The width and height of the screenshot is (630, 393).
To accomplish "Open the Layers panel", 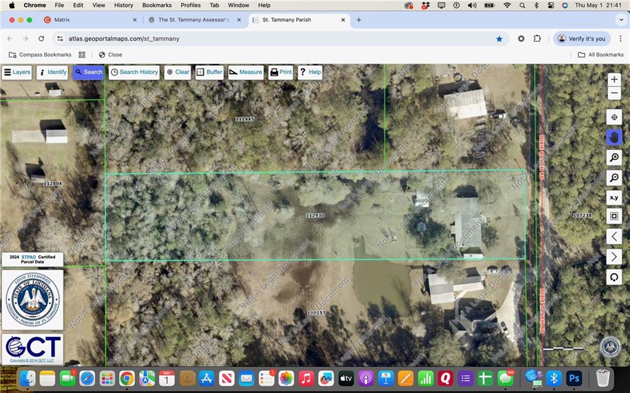I will 17,72.
